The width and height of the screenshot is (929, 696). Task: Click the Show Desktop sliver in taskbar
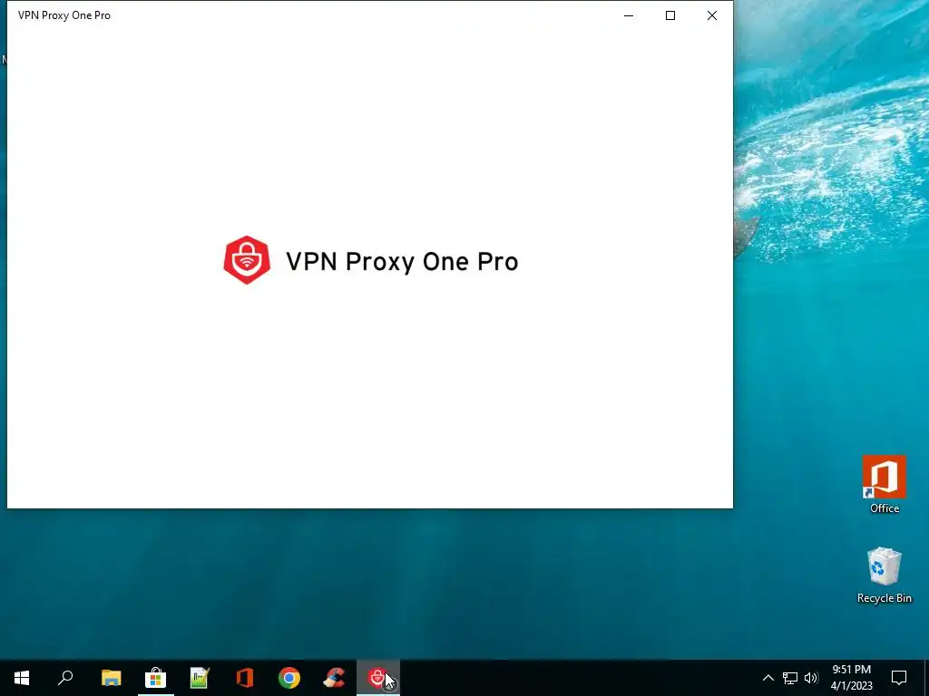[x=926, y=678]
